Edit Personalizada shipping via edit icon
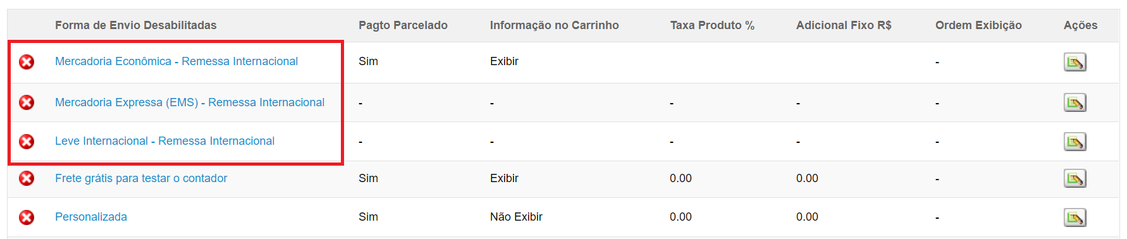This screenshot has width=1127, height=239. [x=1075, y=218]
